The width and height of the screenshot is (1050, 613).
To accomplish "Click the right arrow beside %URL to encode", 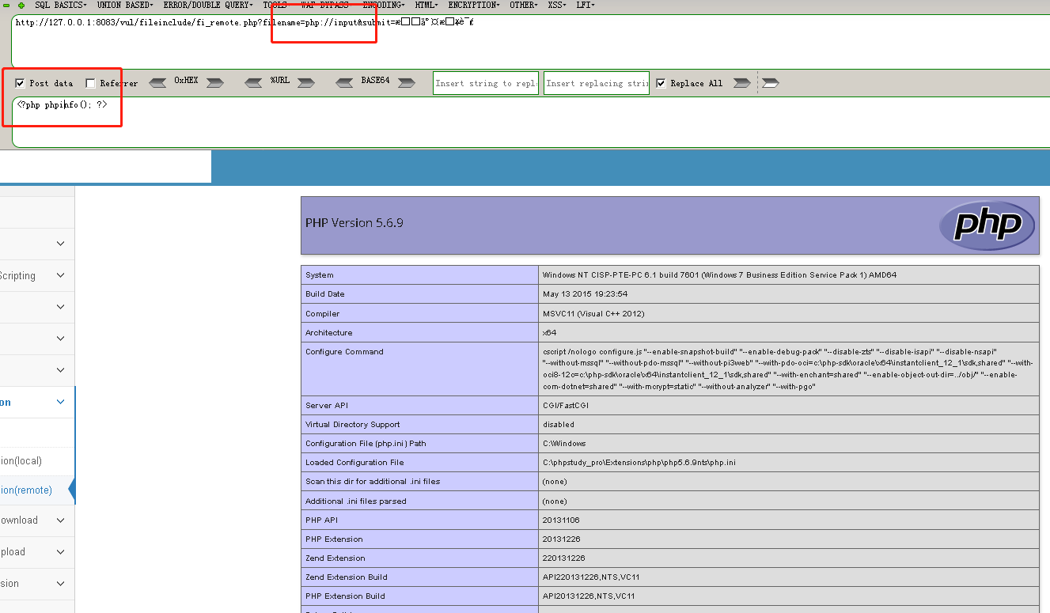I will [x=306, y=82].
